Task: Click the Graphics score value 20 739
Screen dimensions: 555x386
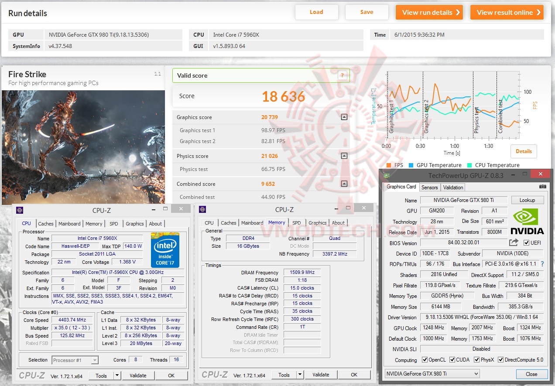Action: (270, 117)
